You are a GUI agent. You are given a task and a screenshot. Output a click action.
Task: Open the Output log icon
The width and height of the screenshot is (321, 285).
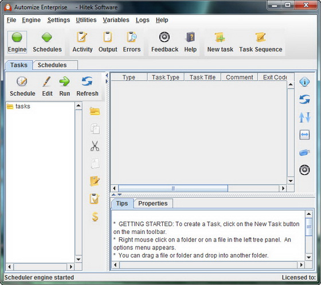(108, 37)
